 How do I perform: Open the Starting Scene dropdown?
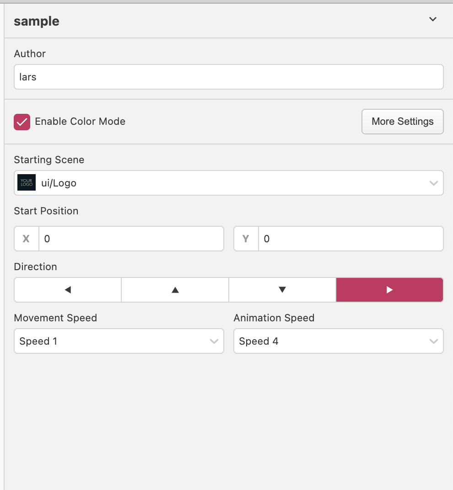229,183
